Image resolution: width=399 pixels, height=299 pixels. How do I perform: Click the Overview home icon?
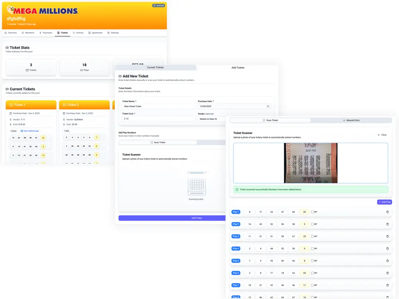click(5, 33)
